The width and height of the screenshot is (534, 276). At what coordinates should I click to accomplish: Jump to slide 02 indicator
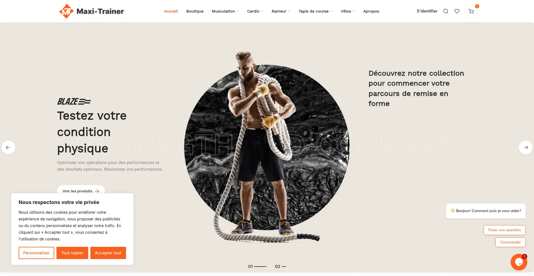point(280,266)
